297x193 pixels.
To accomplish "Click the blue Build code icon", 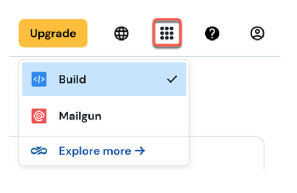I will [x=39, y=79].
